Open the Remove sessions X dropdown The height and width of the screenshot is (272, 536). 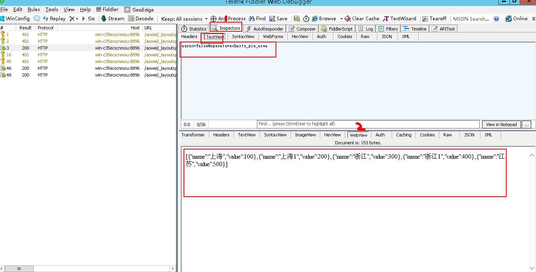pyautogui.click(x=74, y=19)
